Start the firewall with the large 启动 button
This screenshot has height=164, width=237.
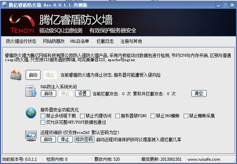pos(33,75)
